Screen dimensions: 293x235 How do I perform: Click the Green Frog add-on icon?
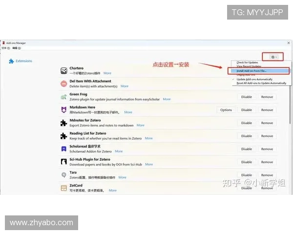coord(63,97)
